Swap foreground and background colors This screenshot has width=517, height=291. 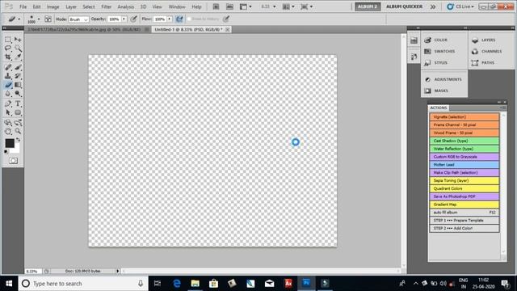click(18, 140)
